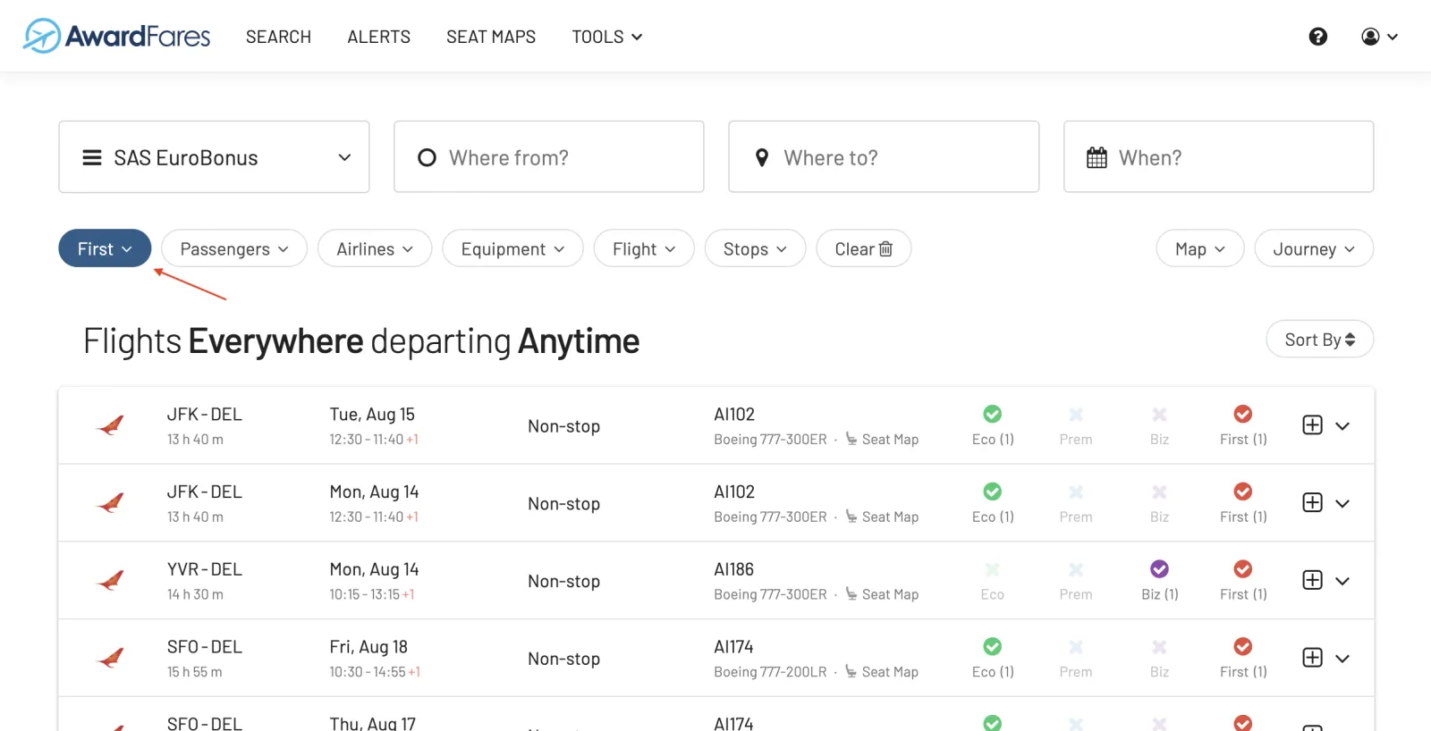
Task: Open the help question mark icon
Action: point(1318,37)
